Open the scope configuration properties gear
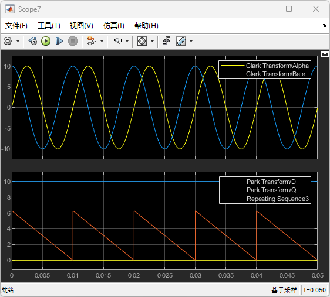Screen dimensions: 330x297 (x=8, y=41)
